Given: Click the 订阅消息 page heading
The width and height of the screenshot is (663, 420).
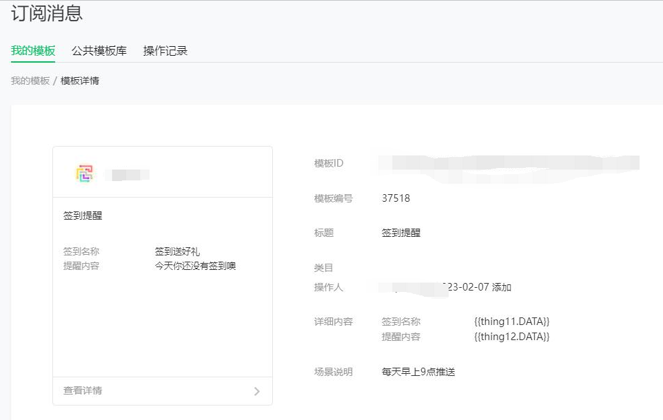Looking at the screenshot, I should tap(47, 13).
